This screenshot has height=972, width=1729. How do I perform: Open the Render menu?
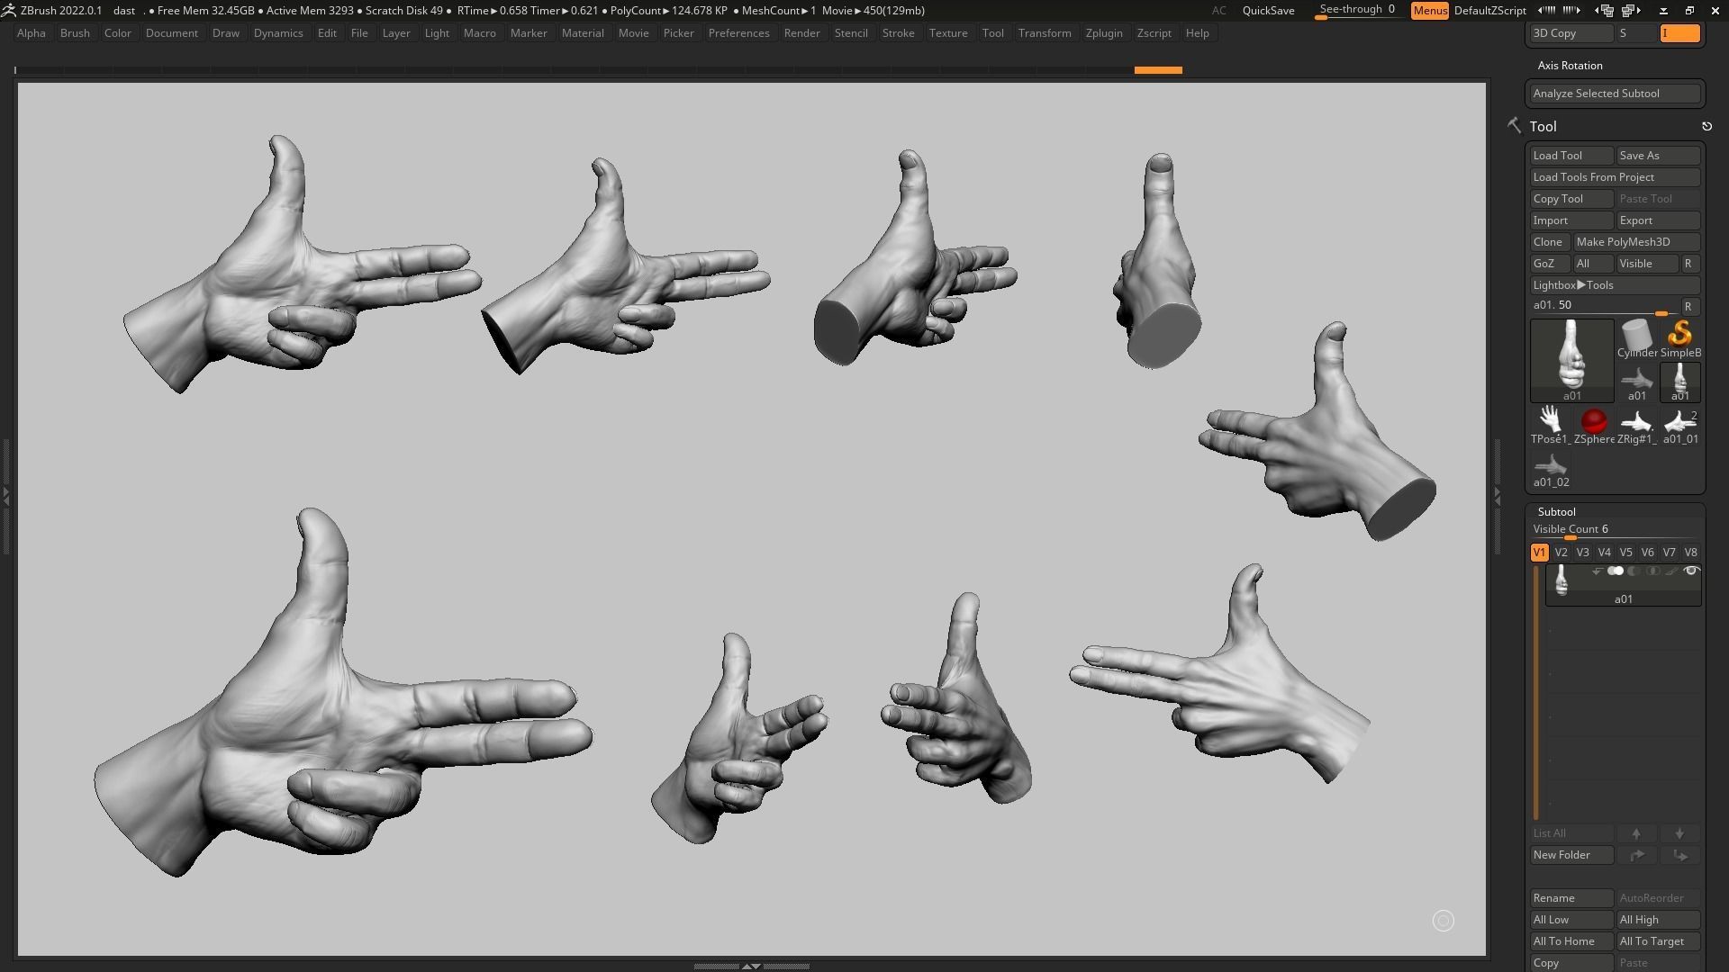point(801,33)
